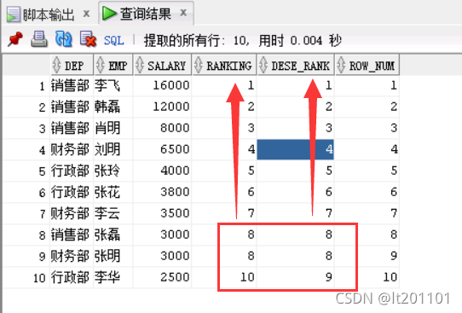Select employee cell 刘明
Image resolution: width=462 pixels, height=313 pixels.
point(113,149)
